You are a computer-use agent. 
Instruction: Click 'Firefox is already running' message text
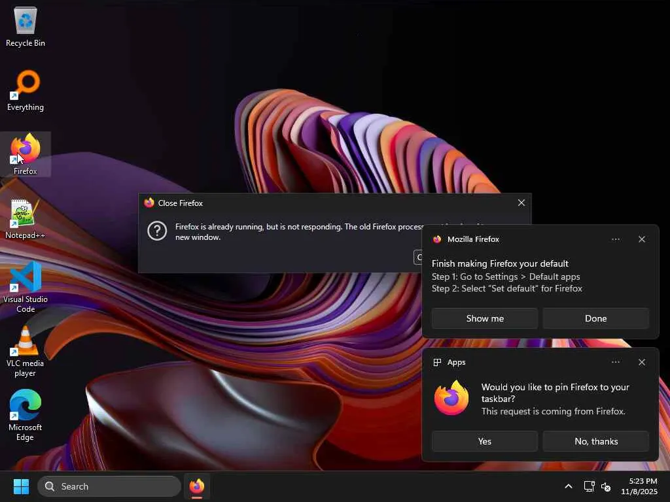(x=299, y=232)
